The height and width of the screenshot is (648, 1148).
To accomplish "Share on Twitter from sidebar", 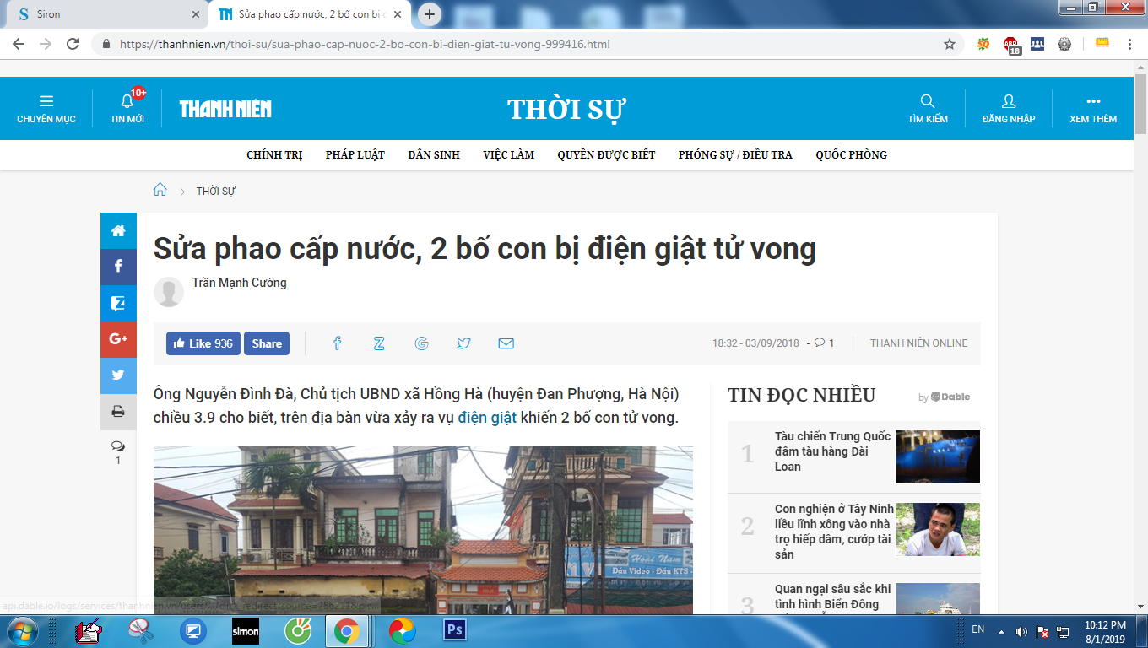I will 118,375.
